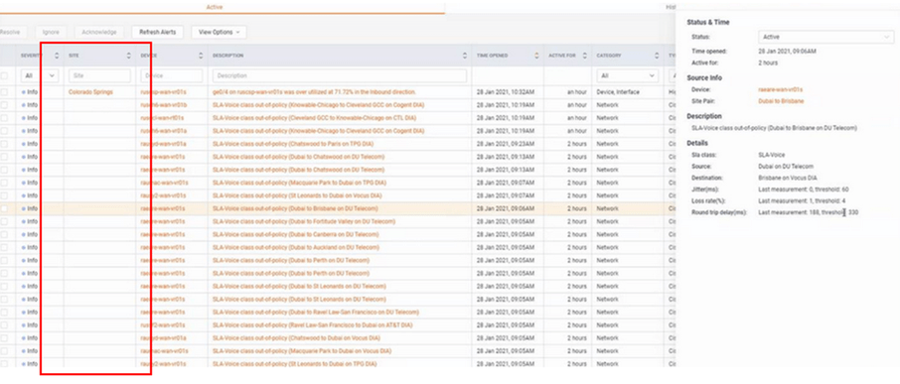
Task: Open Ravel Law-San Francisco to Dubai on AT&T alert
Action: [313, 325]
